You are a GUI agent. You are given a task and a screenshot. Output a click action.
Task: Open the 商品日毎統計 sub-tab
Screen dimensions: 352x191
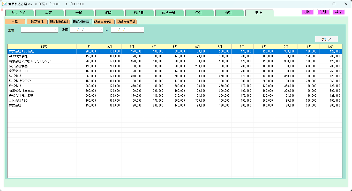point(104,21)
